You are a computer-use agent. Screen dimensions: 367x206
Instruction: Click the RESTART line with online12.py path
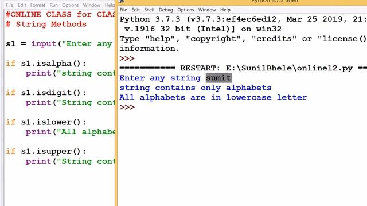click(x=243, y=68)
